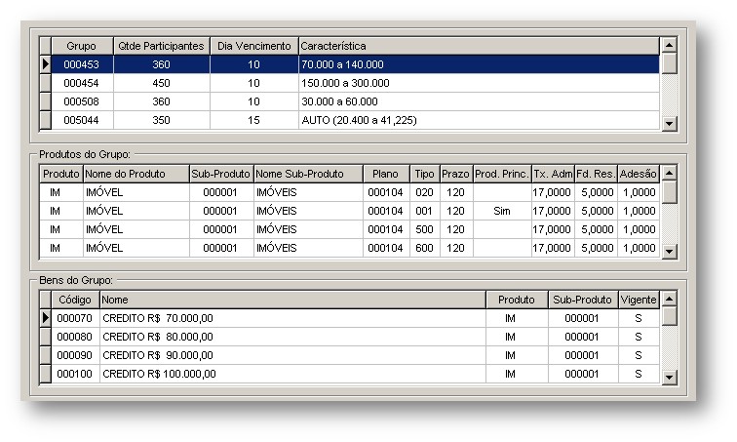This screenshot has width=737, height=442.
Task: Click the Característica column header
Action: click(x=479, y=46)
